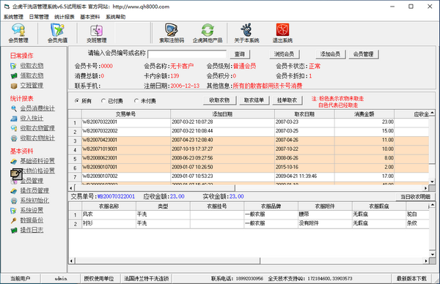Click the 添加会员 button
The height and width of the screenshot is (284, 440).
coord(330,54)
